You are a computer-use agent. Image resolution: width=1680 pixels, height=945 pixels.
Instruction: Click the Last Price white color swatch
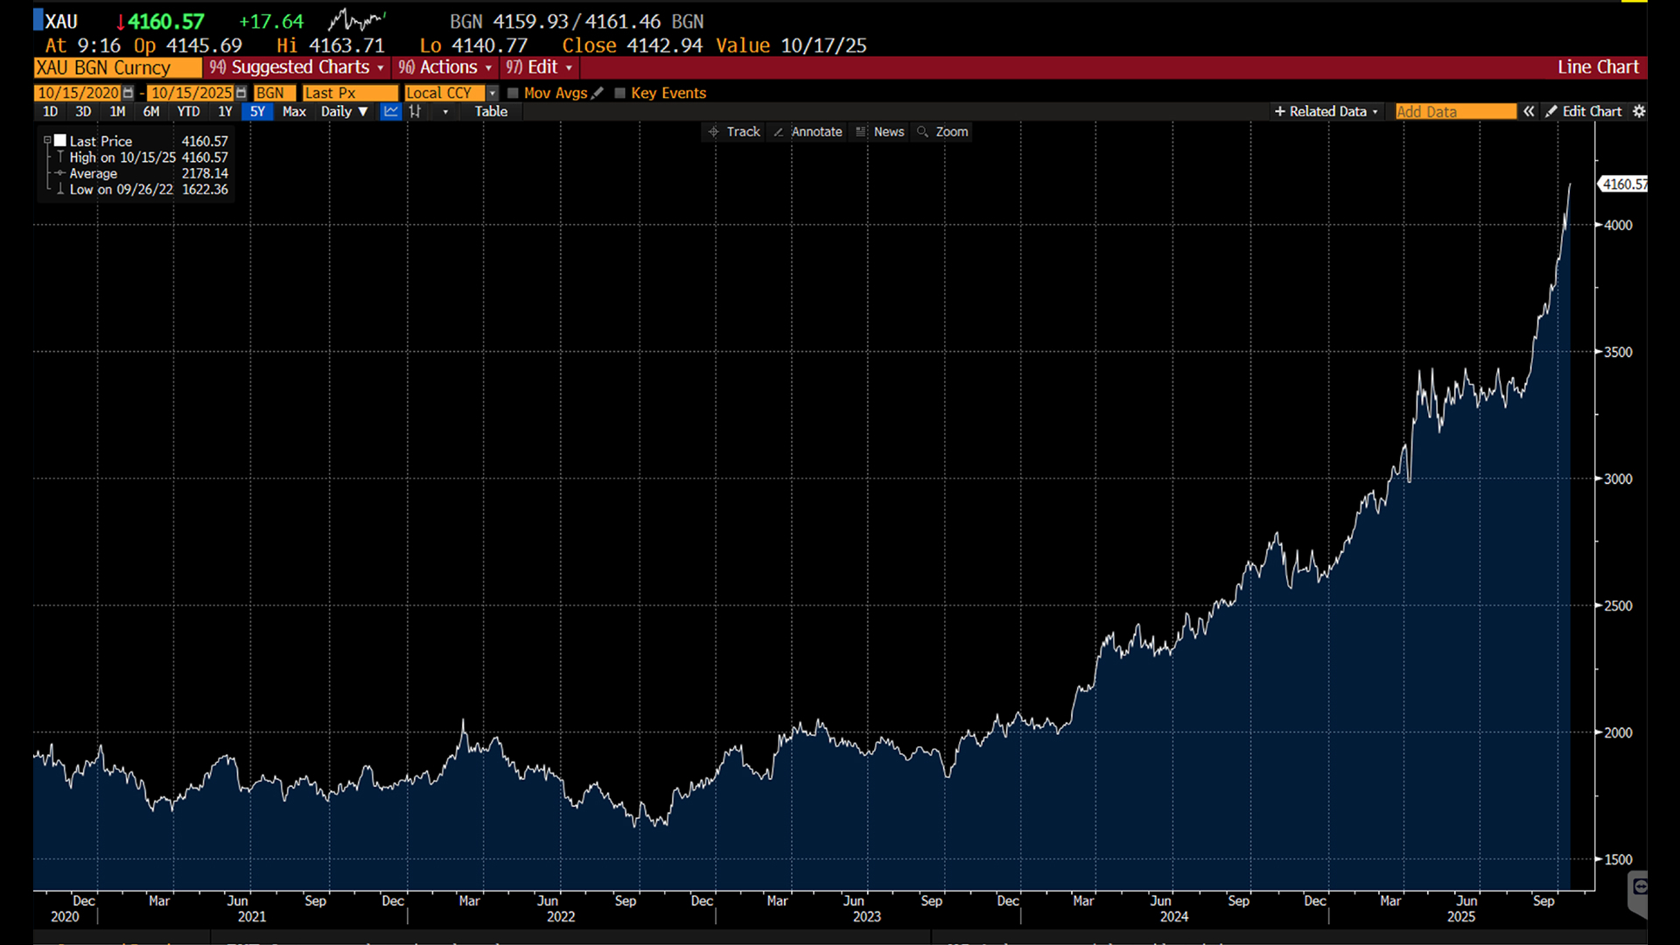(60, 141)
